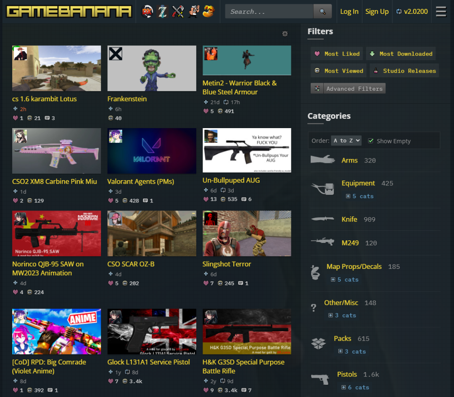Click submitter avatar on cs 1.6 karambit Lotus
Image resolution: width=454 pixels, height=397 pixels.
(x=20, y=53)
